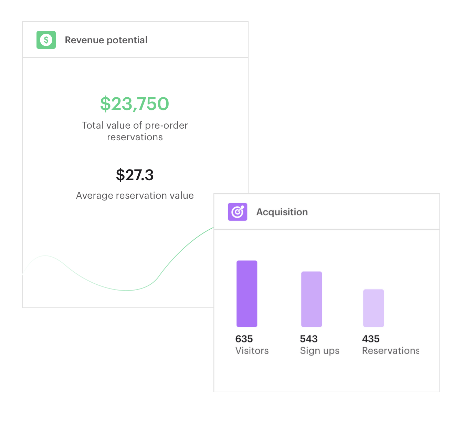Image resolution: width=462 pixels, height=425 pixels.
Task: Select the 635 visitors count
Action: coord(244,339)
